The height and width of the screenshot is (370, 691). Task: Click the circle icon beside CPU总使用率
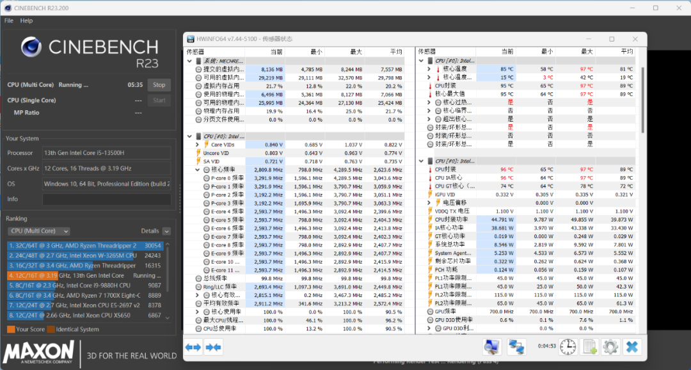[x=199, y=328]
